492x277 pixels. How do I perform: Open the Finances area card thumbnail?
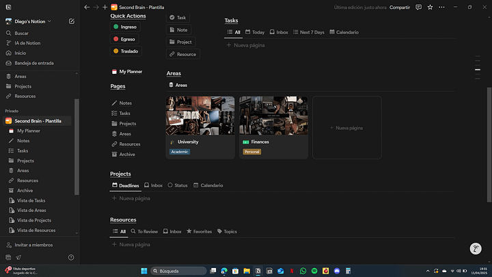click(273, 116)
